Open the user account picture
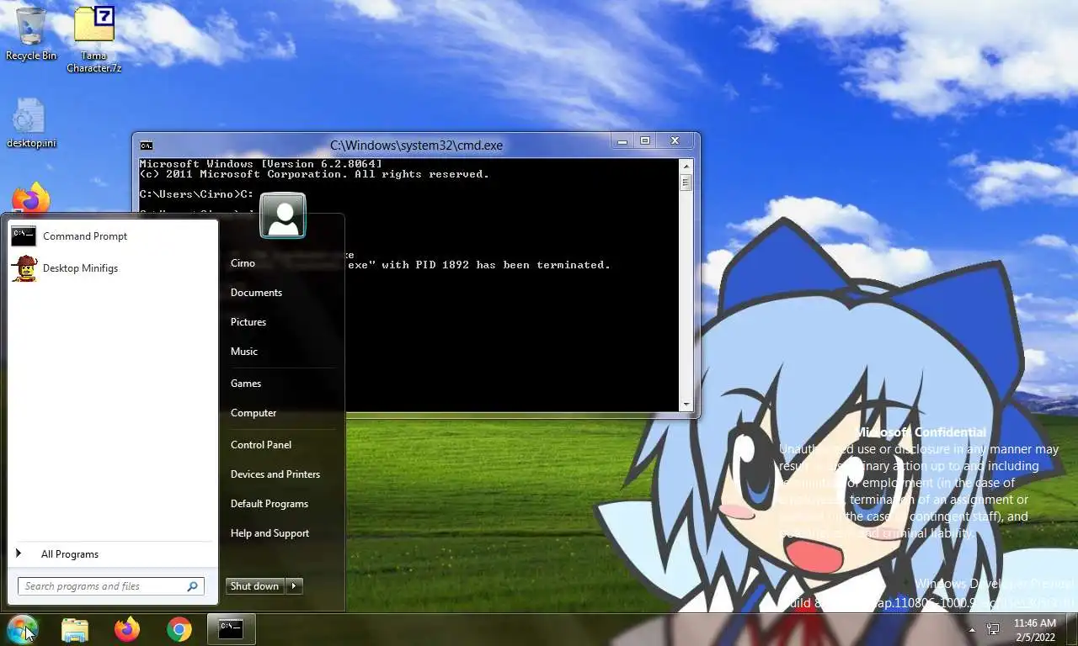Screen dimensions: 1078x646 283,215
